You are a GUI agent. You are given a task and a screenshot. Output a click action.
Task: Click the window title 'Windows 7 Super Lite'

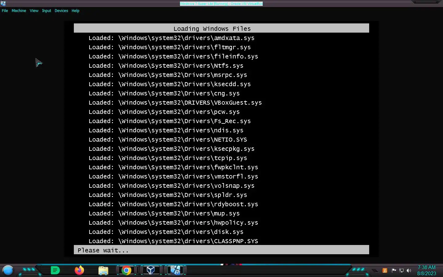pyautogui.click(x=221, y=4)
